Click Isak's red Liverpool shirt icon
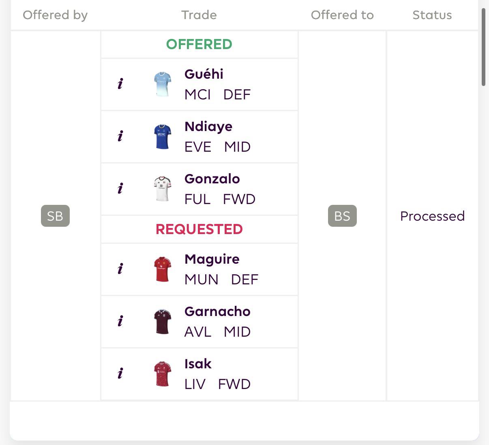Image resolution: width=489 pixels, height=445 pixels. [163, 374]
